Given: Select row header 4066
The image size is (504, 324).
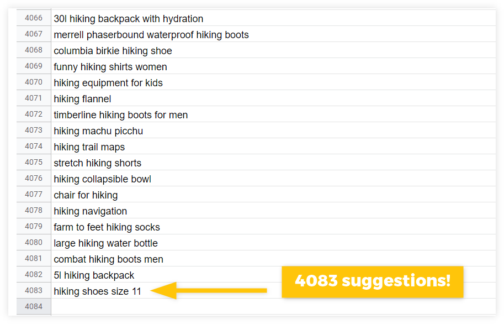Looking at the screenshot, I should pos(34,18).
